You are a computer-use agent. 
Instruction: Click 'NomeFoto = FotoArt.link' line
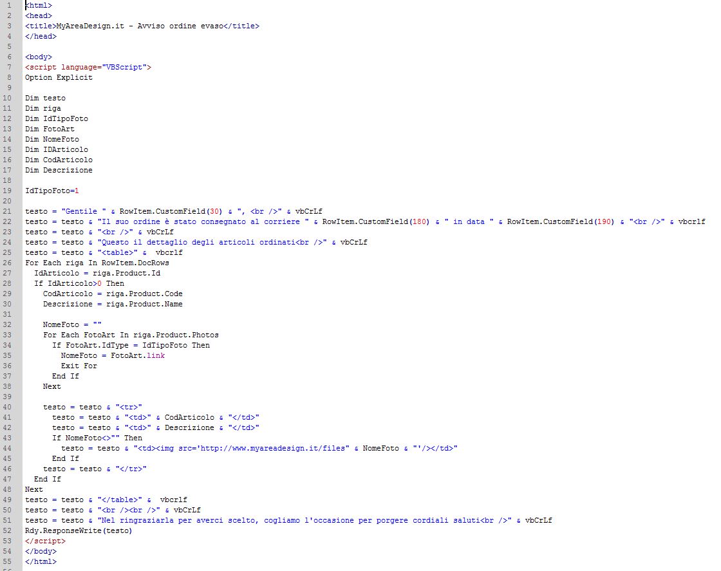tap(113, 355)
